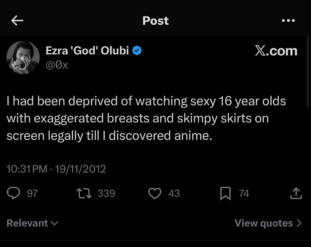The height and width of the screenshot is (247, 311).
Task: View the 339 reposts count
Action: [x=106, y=193]
